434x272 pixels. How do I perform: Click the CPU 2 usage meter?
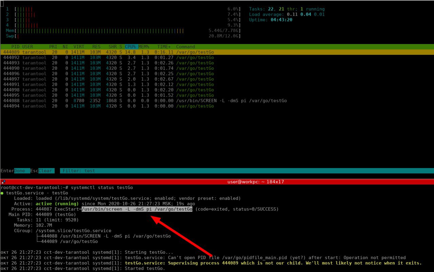[x=123, y=15]
